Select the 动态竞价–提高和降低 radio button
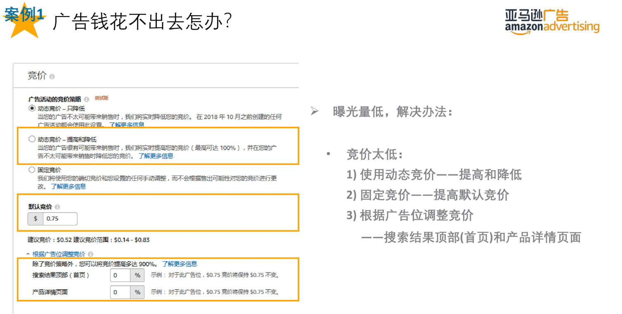This screenshot has width=622, height=314. (x=31, y=138)
